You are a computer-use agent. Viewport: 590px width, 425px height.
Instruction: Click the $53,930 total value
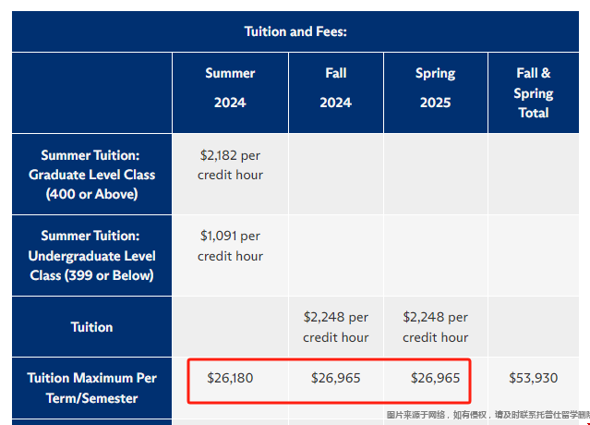[534, 378]
